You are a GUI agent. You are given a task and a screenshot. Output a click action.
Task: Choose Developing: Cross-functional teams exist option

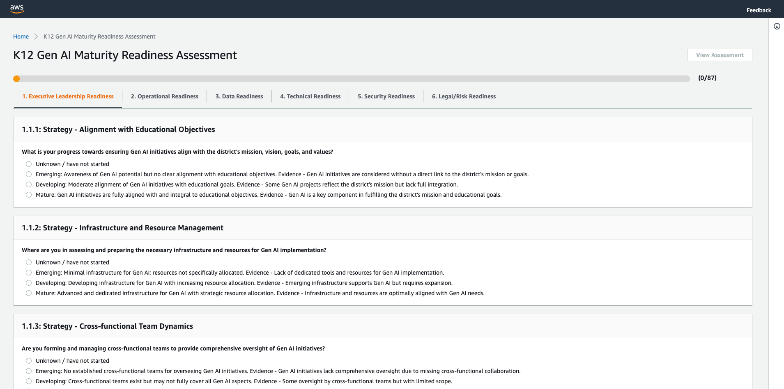[x=29, y=381]
